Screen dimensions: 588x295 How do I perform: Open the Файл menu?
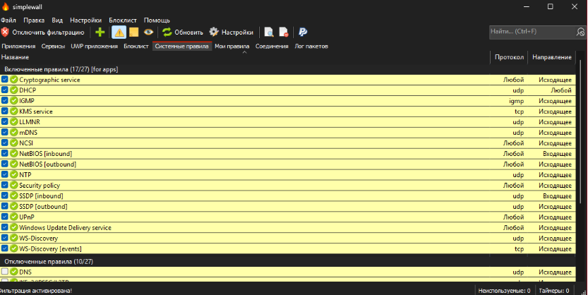tap(8, 20)
